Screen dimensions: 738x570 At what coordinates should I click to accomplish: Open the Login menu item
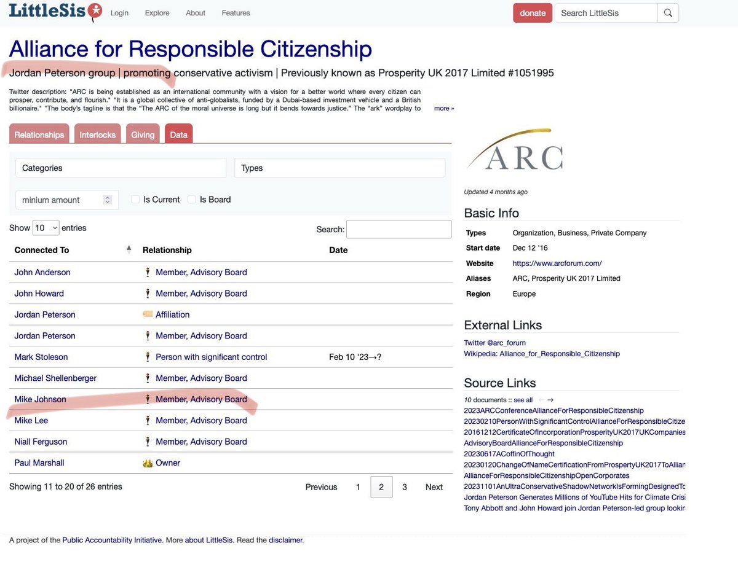(119, 13)
